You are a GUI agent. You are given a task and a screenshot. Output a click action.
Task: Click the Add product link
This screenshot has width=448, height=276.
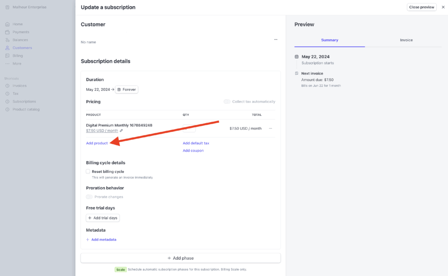(x=97, y=143)
